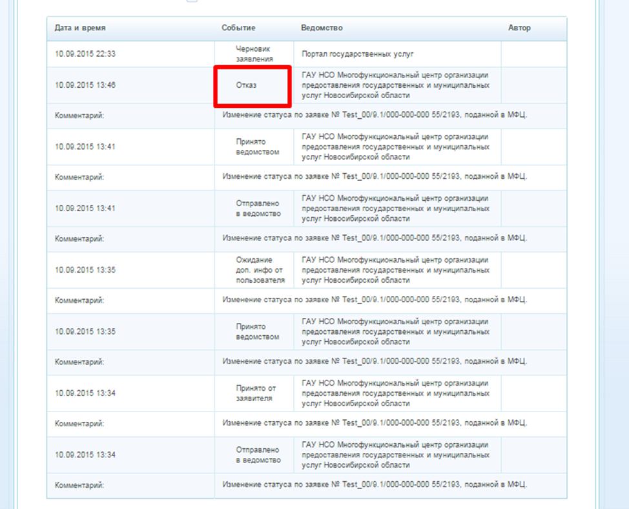Click 13:41 date in the "Отправлено в ведомство" row

[85, 209]
